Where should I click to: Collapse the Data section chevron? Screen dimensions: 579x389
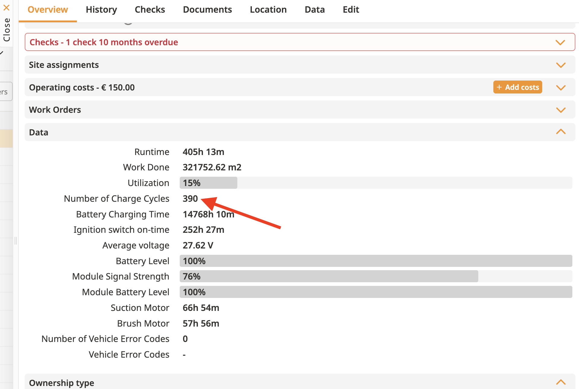[x=561, y=132]
